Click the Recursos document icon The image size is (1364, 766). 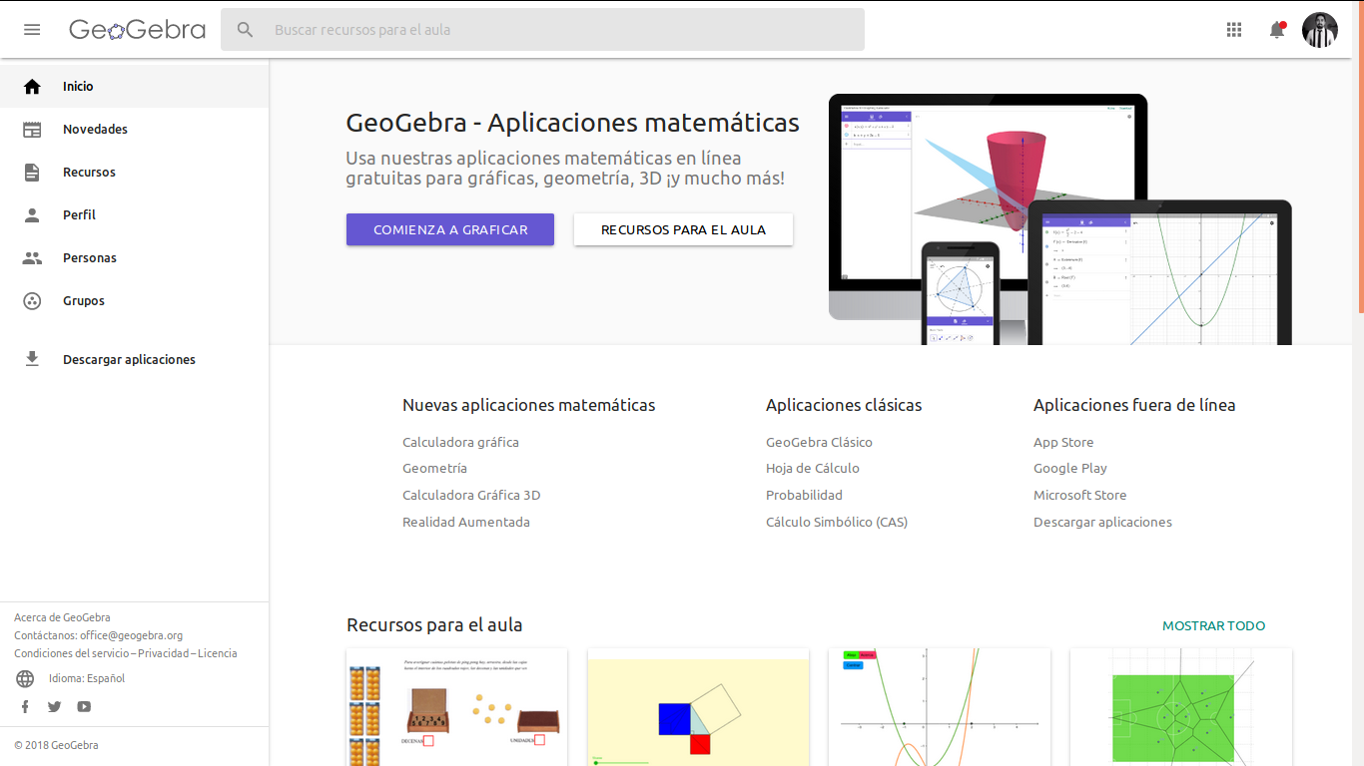tap(32, 173)
